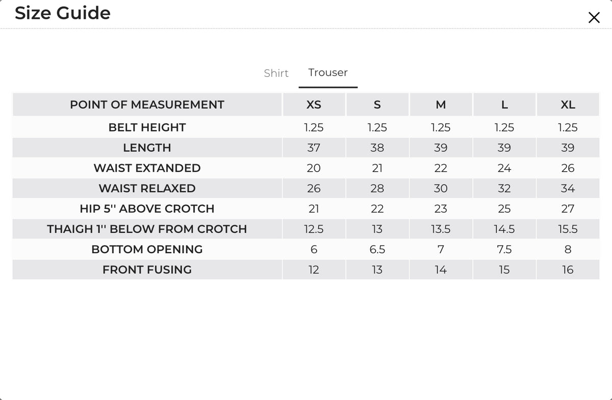The image size is (612, 400).
Task: Select the Trouser tab
Action: click(328, 72)
